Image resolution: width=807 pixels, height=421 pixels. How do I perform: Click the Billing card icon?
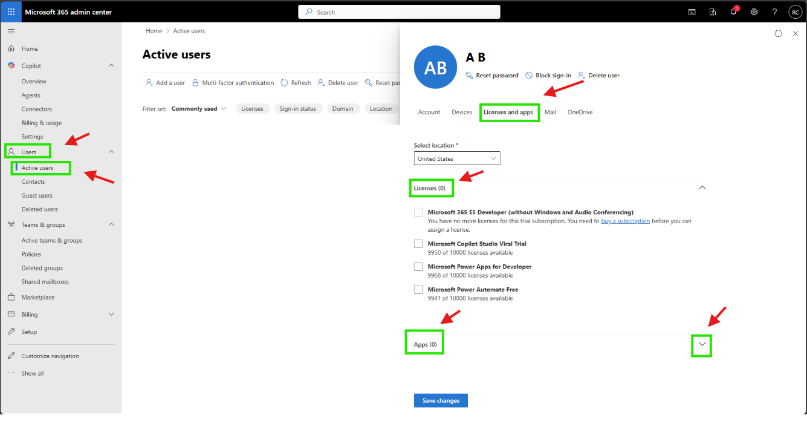point(11,315)
